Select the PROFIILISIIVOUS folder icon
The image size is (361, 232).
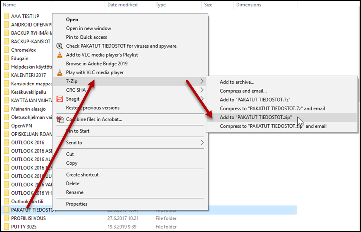click(6, 218)
